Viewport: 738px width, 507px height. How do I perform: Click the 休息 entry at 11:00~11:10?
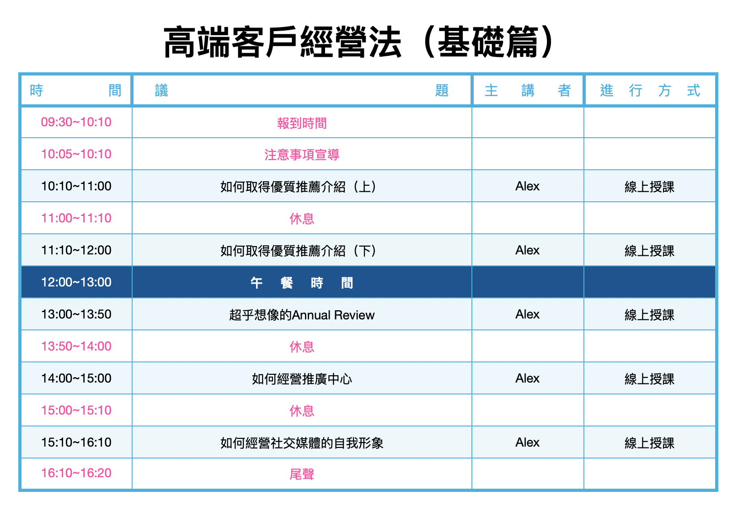[x=302, y=219]
